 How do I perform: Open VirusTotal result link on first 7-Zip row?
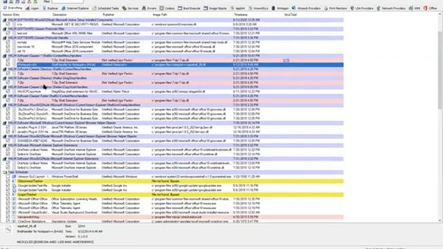[x=286, y=60]
